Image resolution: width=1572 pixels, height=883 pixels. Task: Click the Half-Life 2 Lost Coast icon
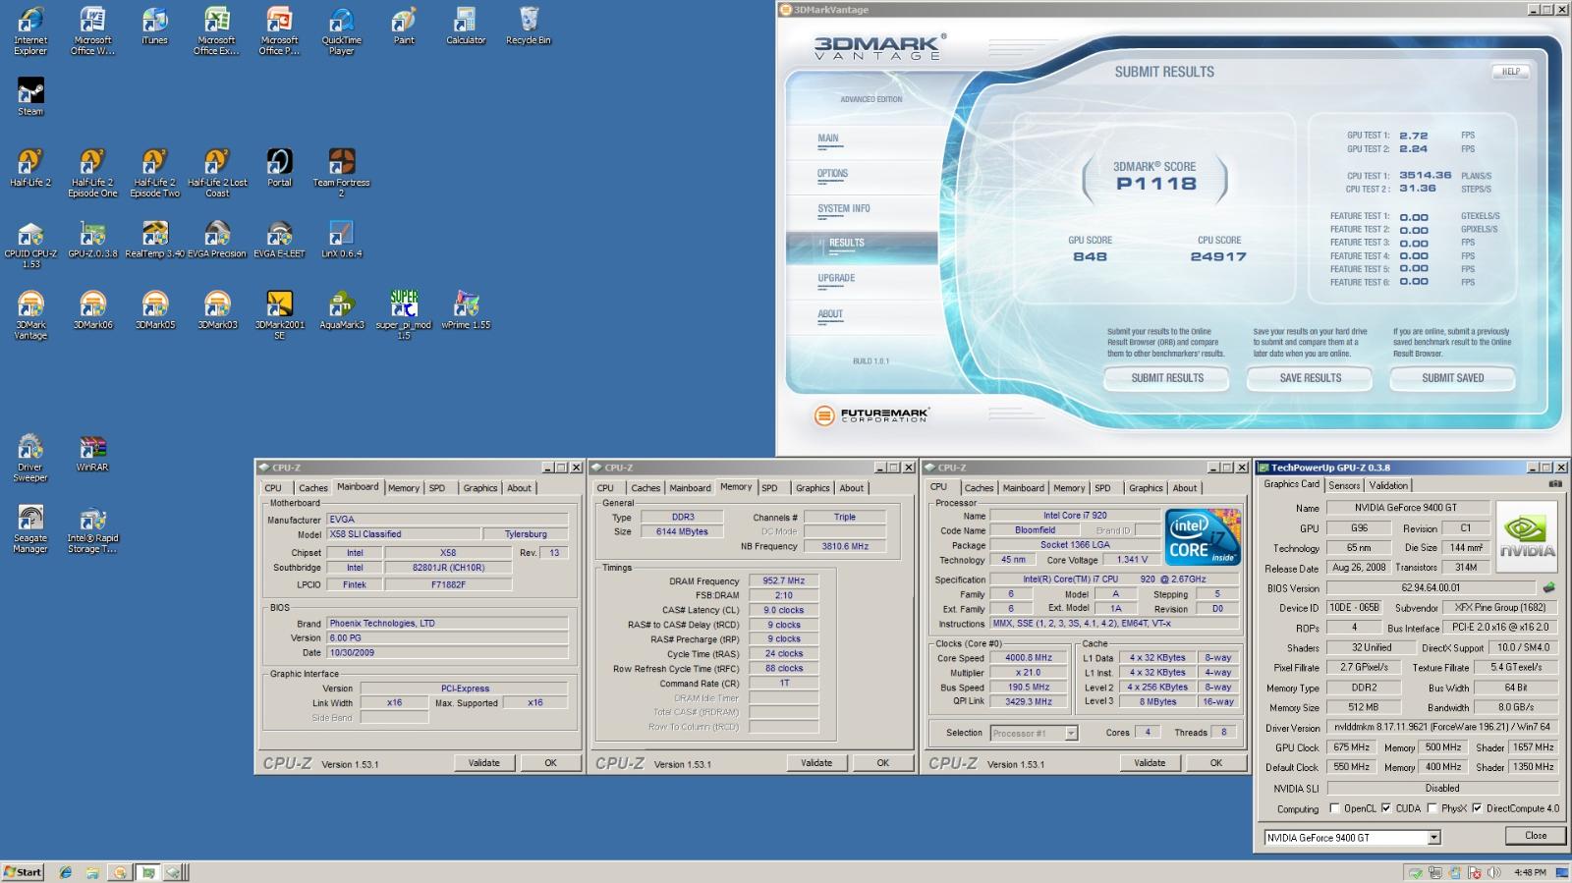coord(217,173)
